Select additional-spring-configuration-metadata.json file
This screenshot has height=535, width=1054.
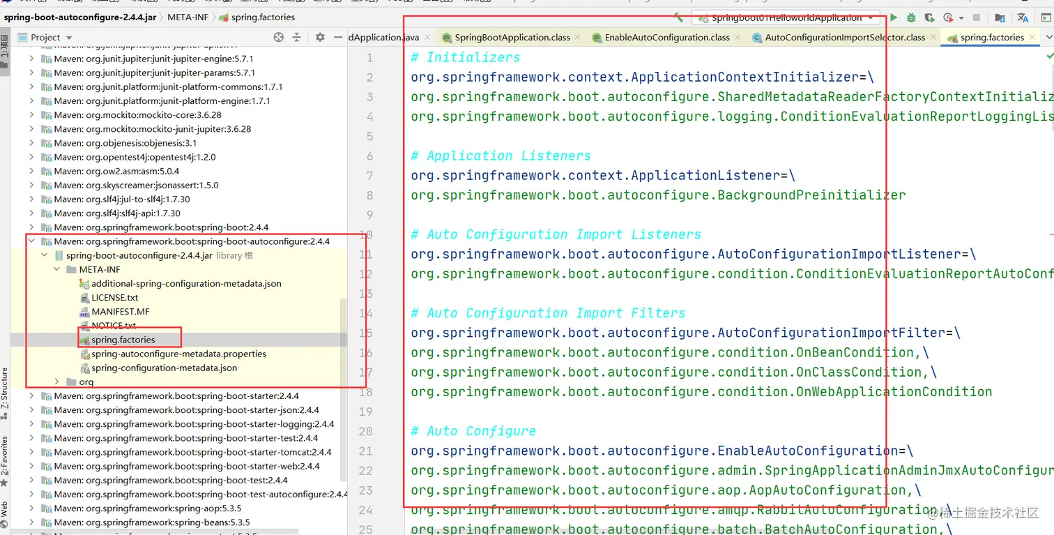(186, 283)
